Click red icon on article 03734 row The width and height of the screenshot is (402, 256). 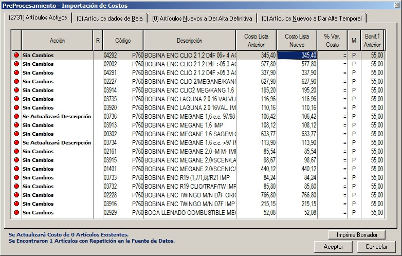coord(16,142)
